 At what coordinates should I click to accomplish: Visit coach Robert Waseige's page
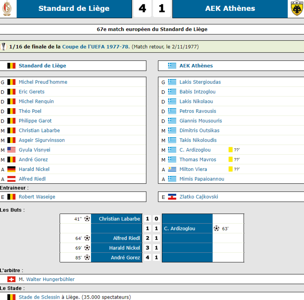point(37,197)
